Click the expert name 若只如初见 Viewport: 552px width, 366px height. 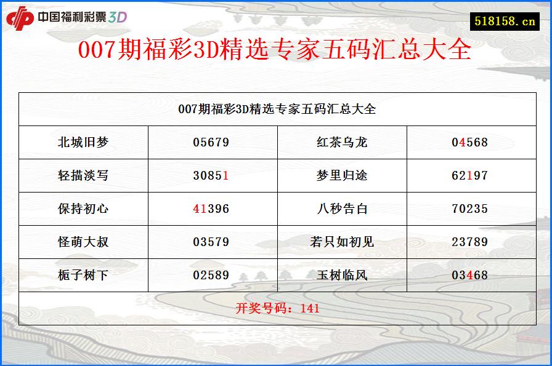[x=342, y=242]
